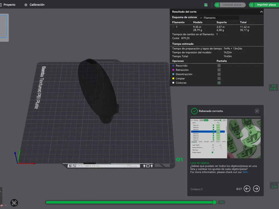The height and width of the screenshot is (209, 279).
Task: Collapse the Resultado del corte panel
Action: point(261,12)
